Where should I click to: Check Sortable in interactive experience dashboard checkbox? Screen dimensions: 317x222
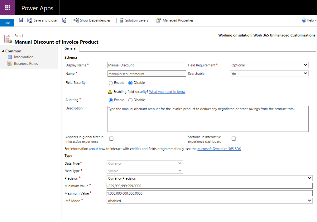click(x=234, y=138)
